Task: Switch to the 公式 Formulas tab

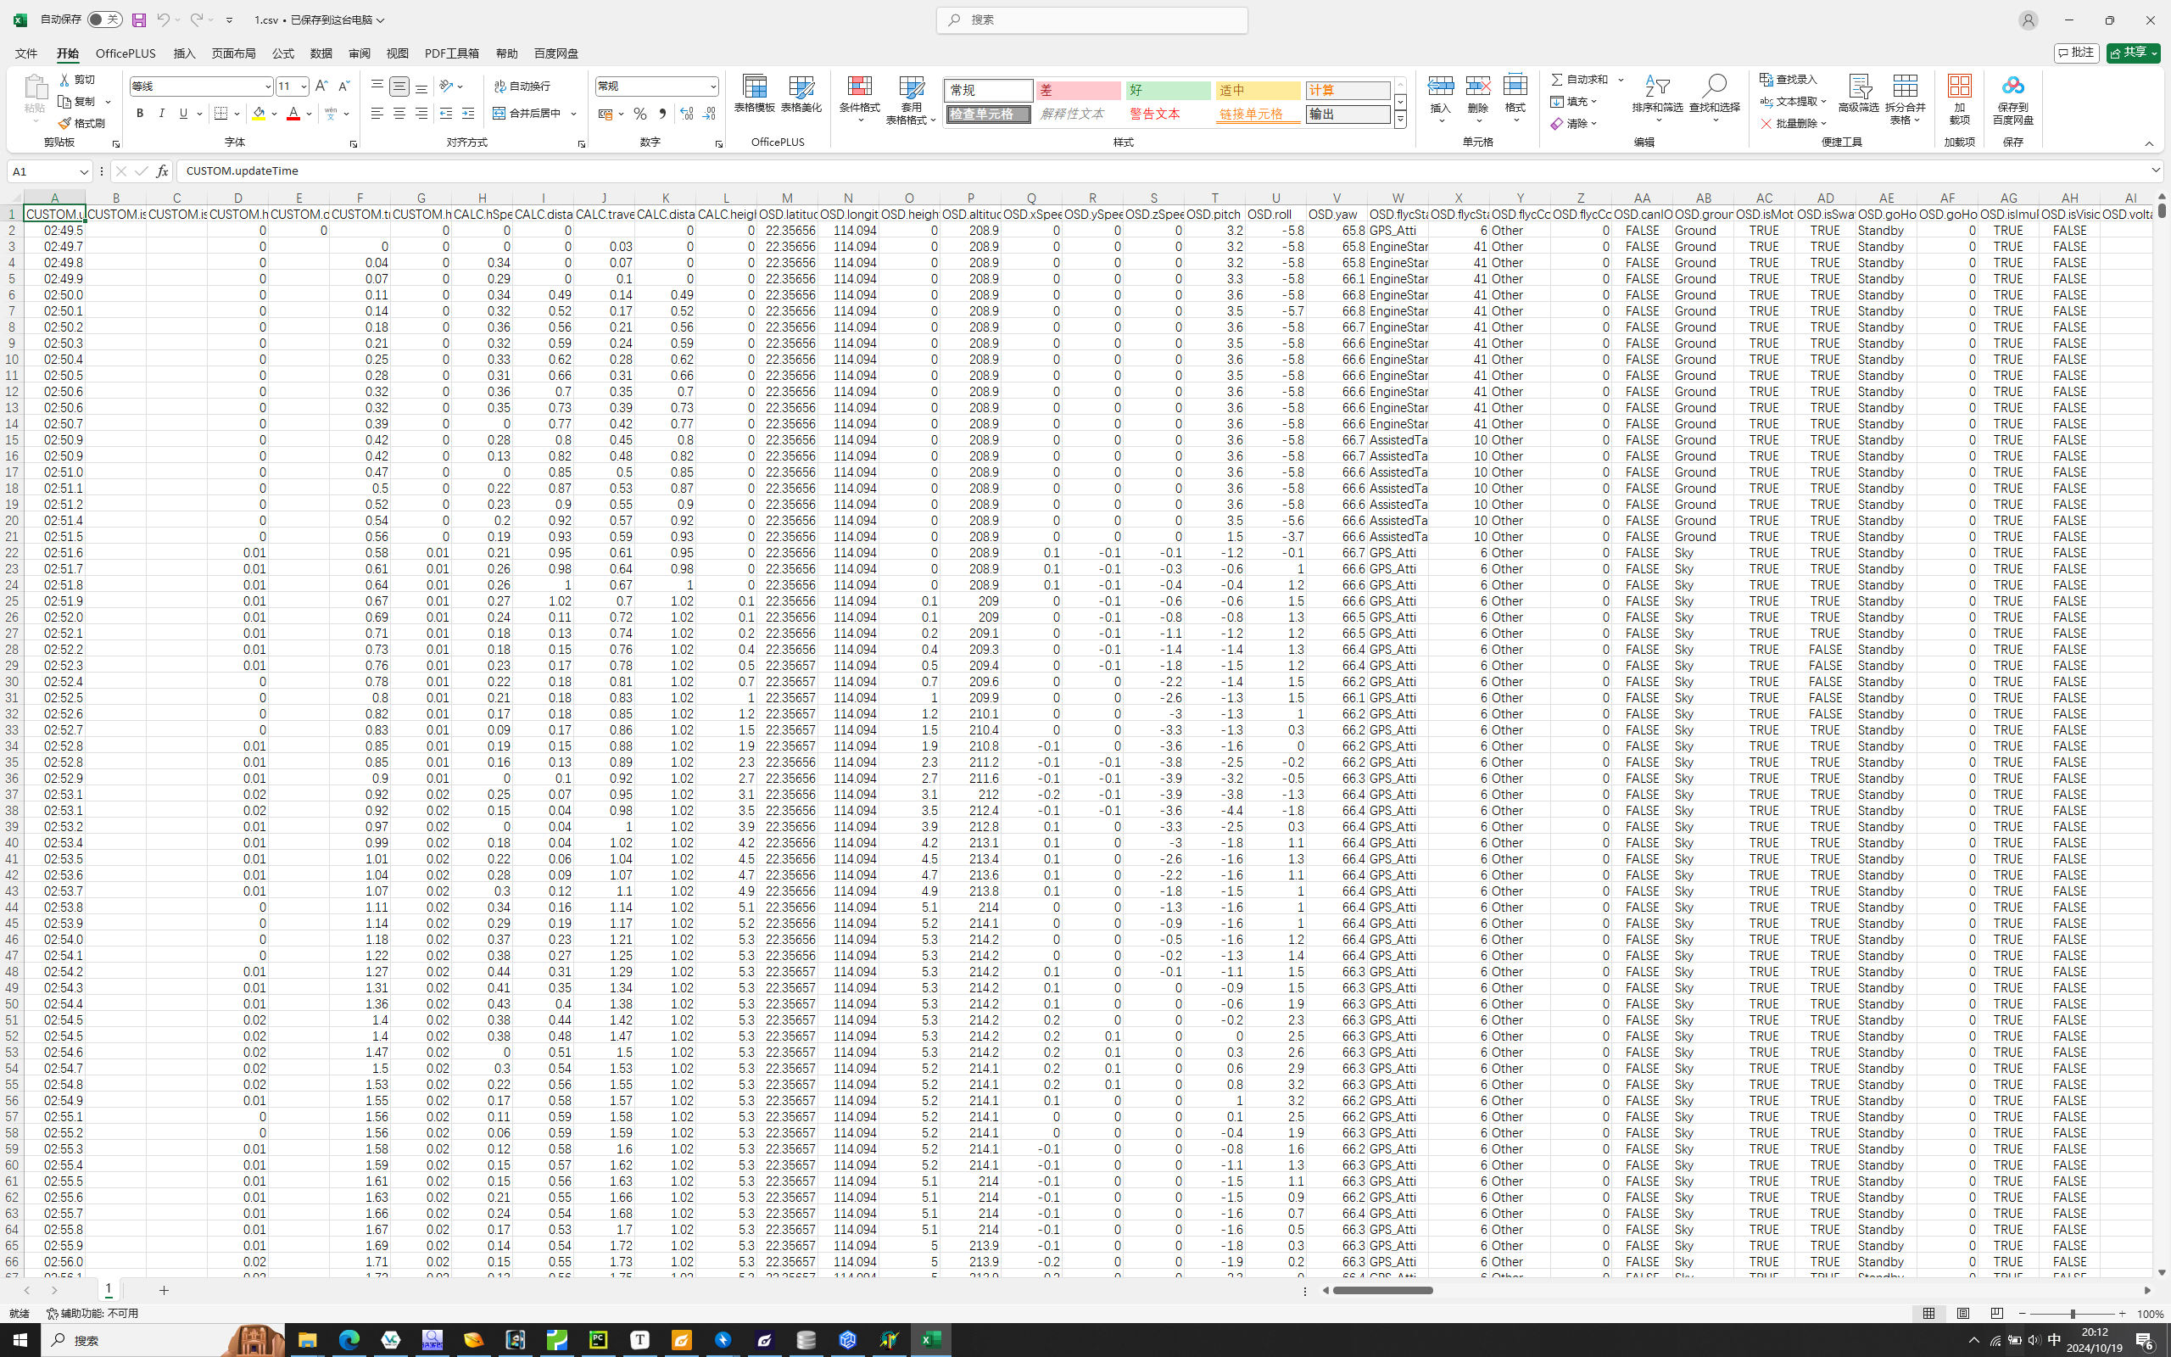Action: point(282,53)
